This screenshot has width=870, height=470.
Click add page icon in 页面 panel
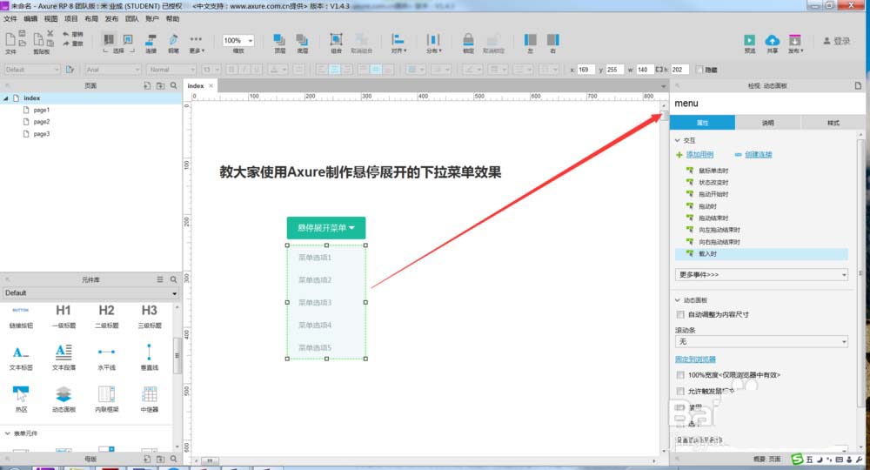[x=147, y=85]
